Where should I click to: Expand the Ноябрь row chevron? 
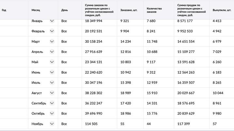click(52, 124)
